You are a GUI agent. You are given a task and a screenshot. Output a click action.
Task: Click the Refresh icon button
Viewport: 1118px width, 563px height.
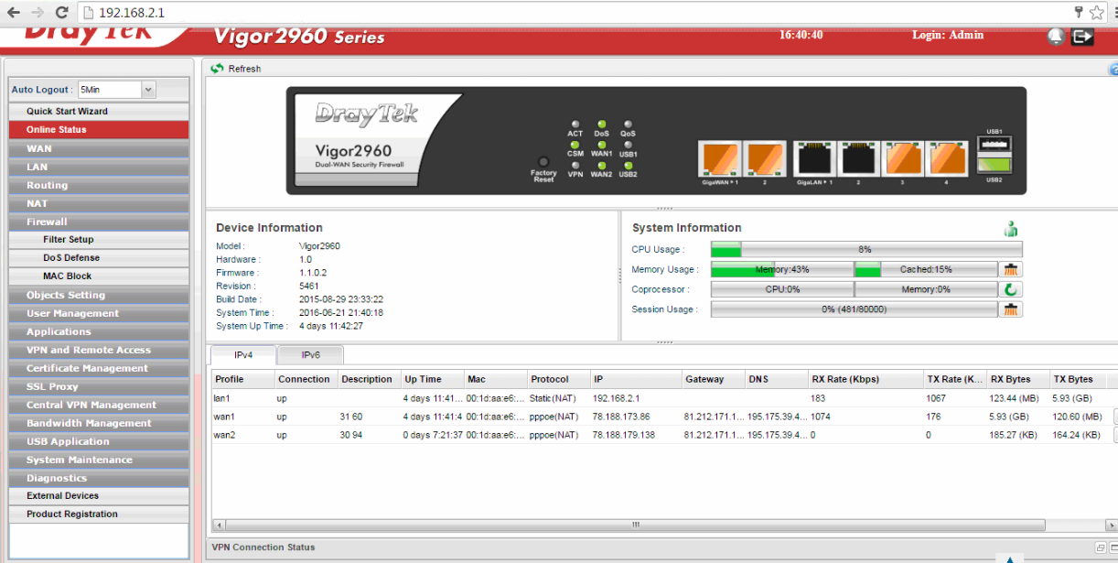point(218,69)
